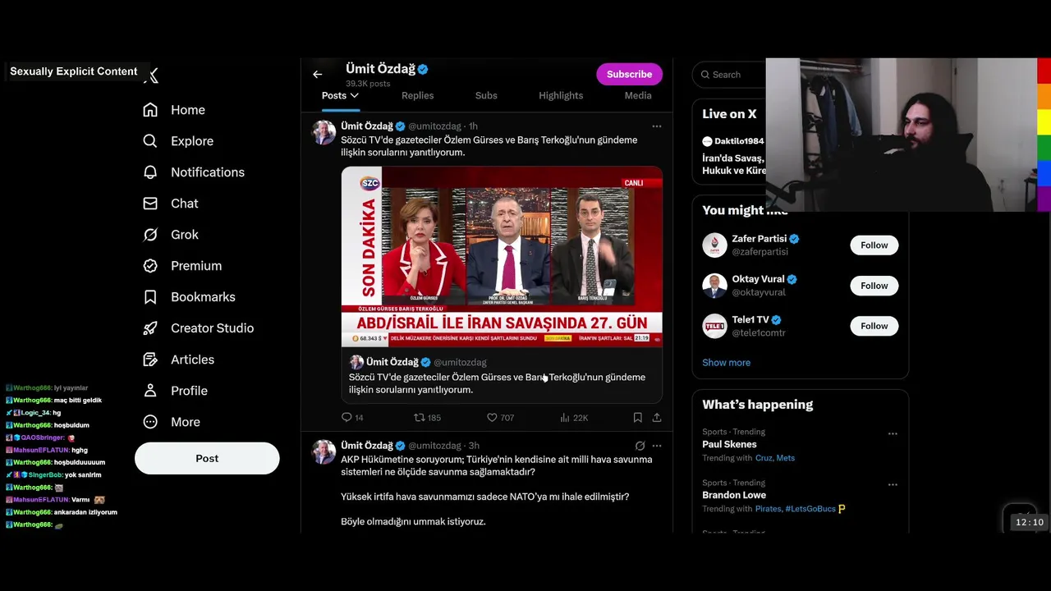Go back using the left arrow icon
This screenshot has width=1051, height=591.
point(317,75)
